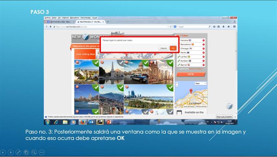Remove Beirut from My 7 Cities
The height and width of the screenshot is (157, 277).
point(203,65)
